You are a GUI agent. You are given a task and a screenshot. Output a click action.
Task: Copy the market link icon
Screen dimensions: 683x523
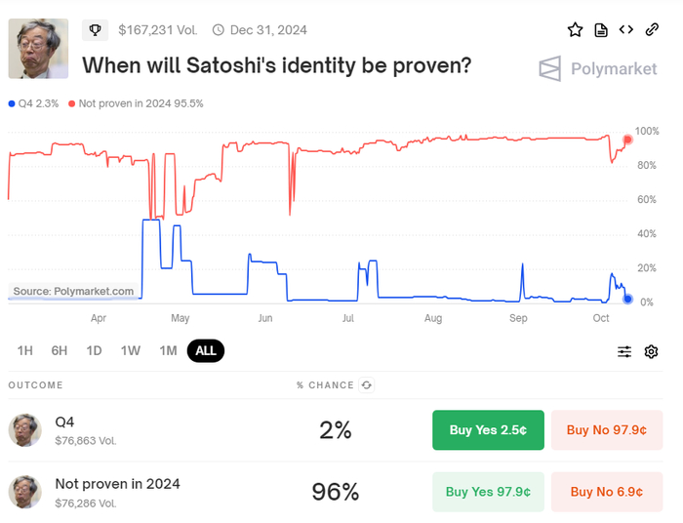[x=652, y=30]
